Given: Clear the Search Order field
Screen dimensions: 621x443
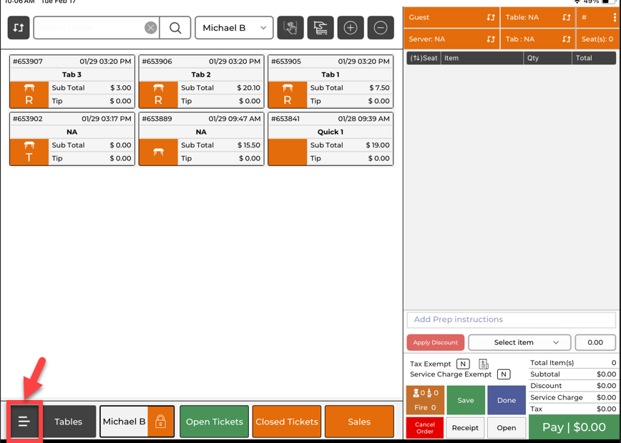Looking at the screenshot, I should [150, 28].
